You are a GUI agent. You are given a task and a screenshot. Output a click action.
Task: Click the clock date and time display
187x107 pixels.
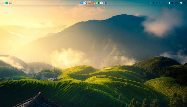177,3
